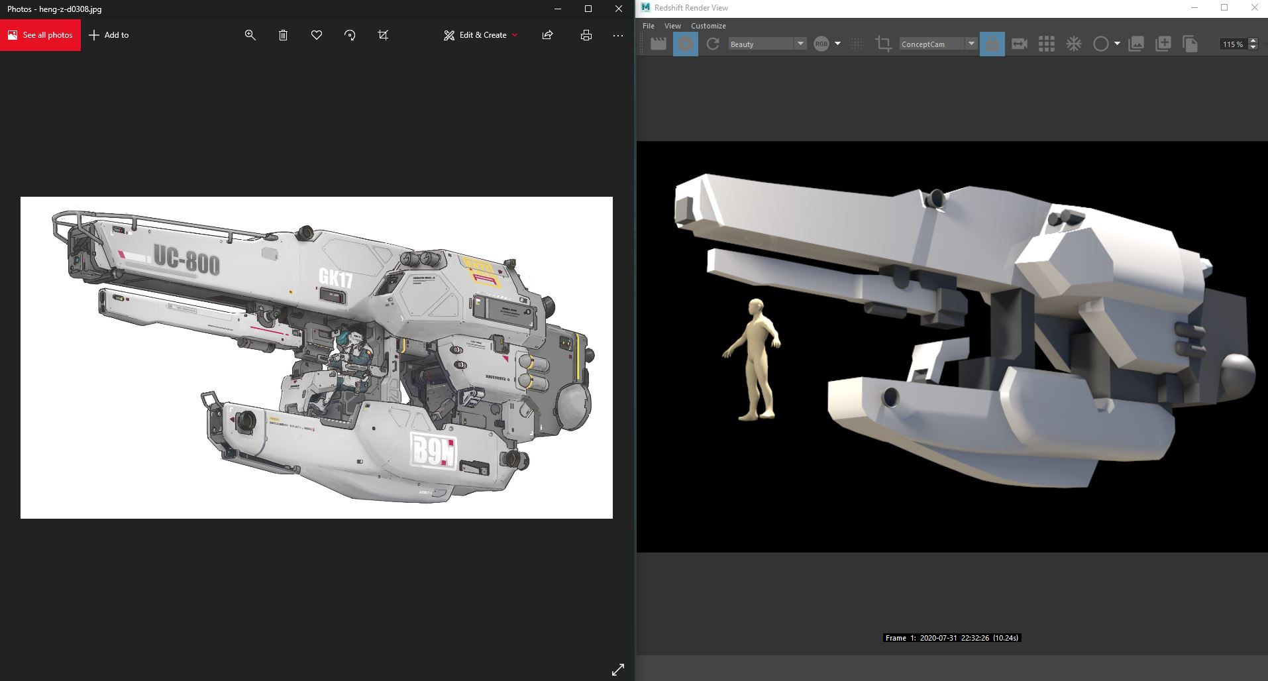Screen dimensions: 1268x681
Task: Click the add snapshot plus icon
Action: coord(1163,44)
